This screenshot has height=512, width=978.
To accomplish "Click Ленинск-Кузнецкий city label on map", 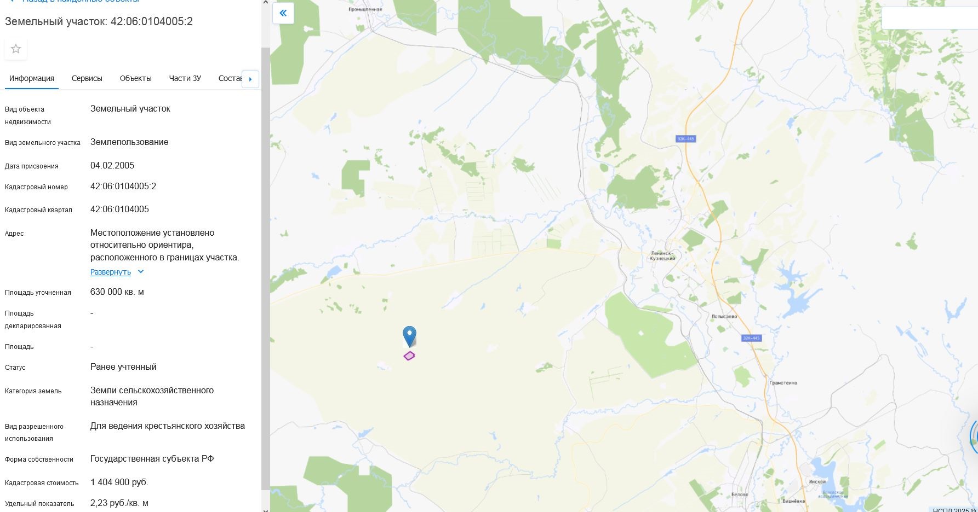I will (x=663, y=255).
